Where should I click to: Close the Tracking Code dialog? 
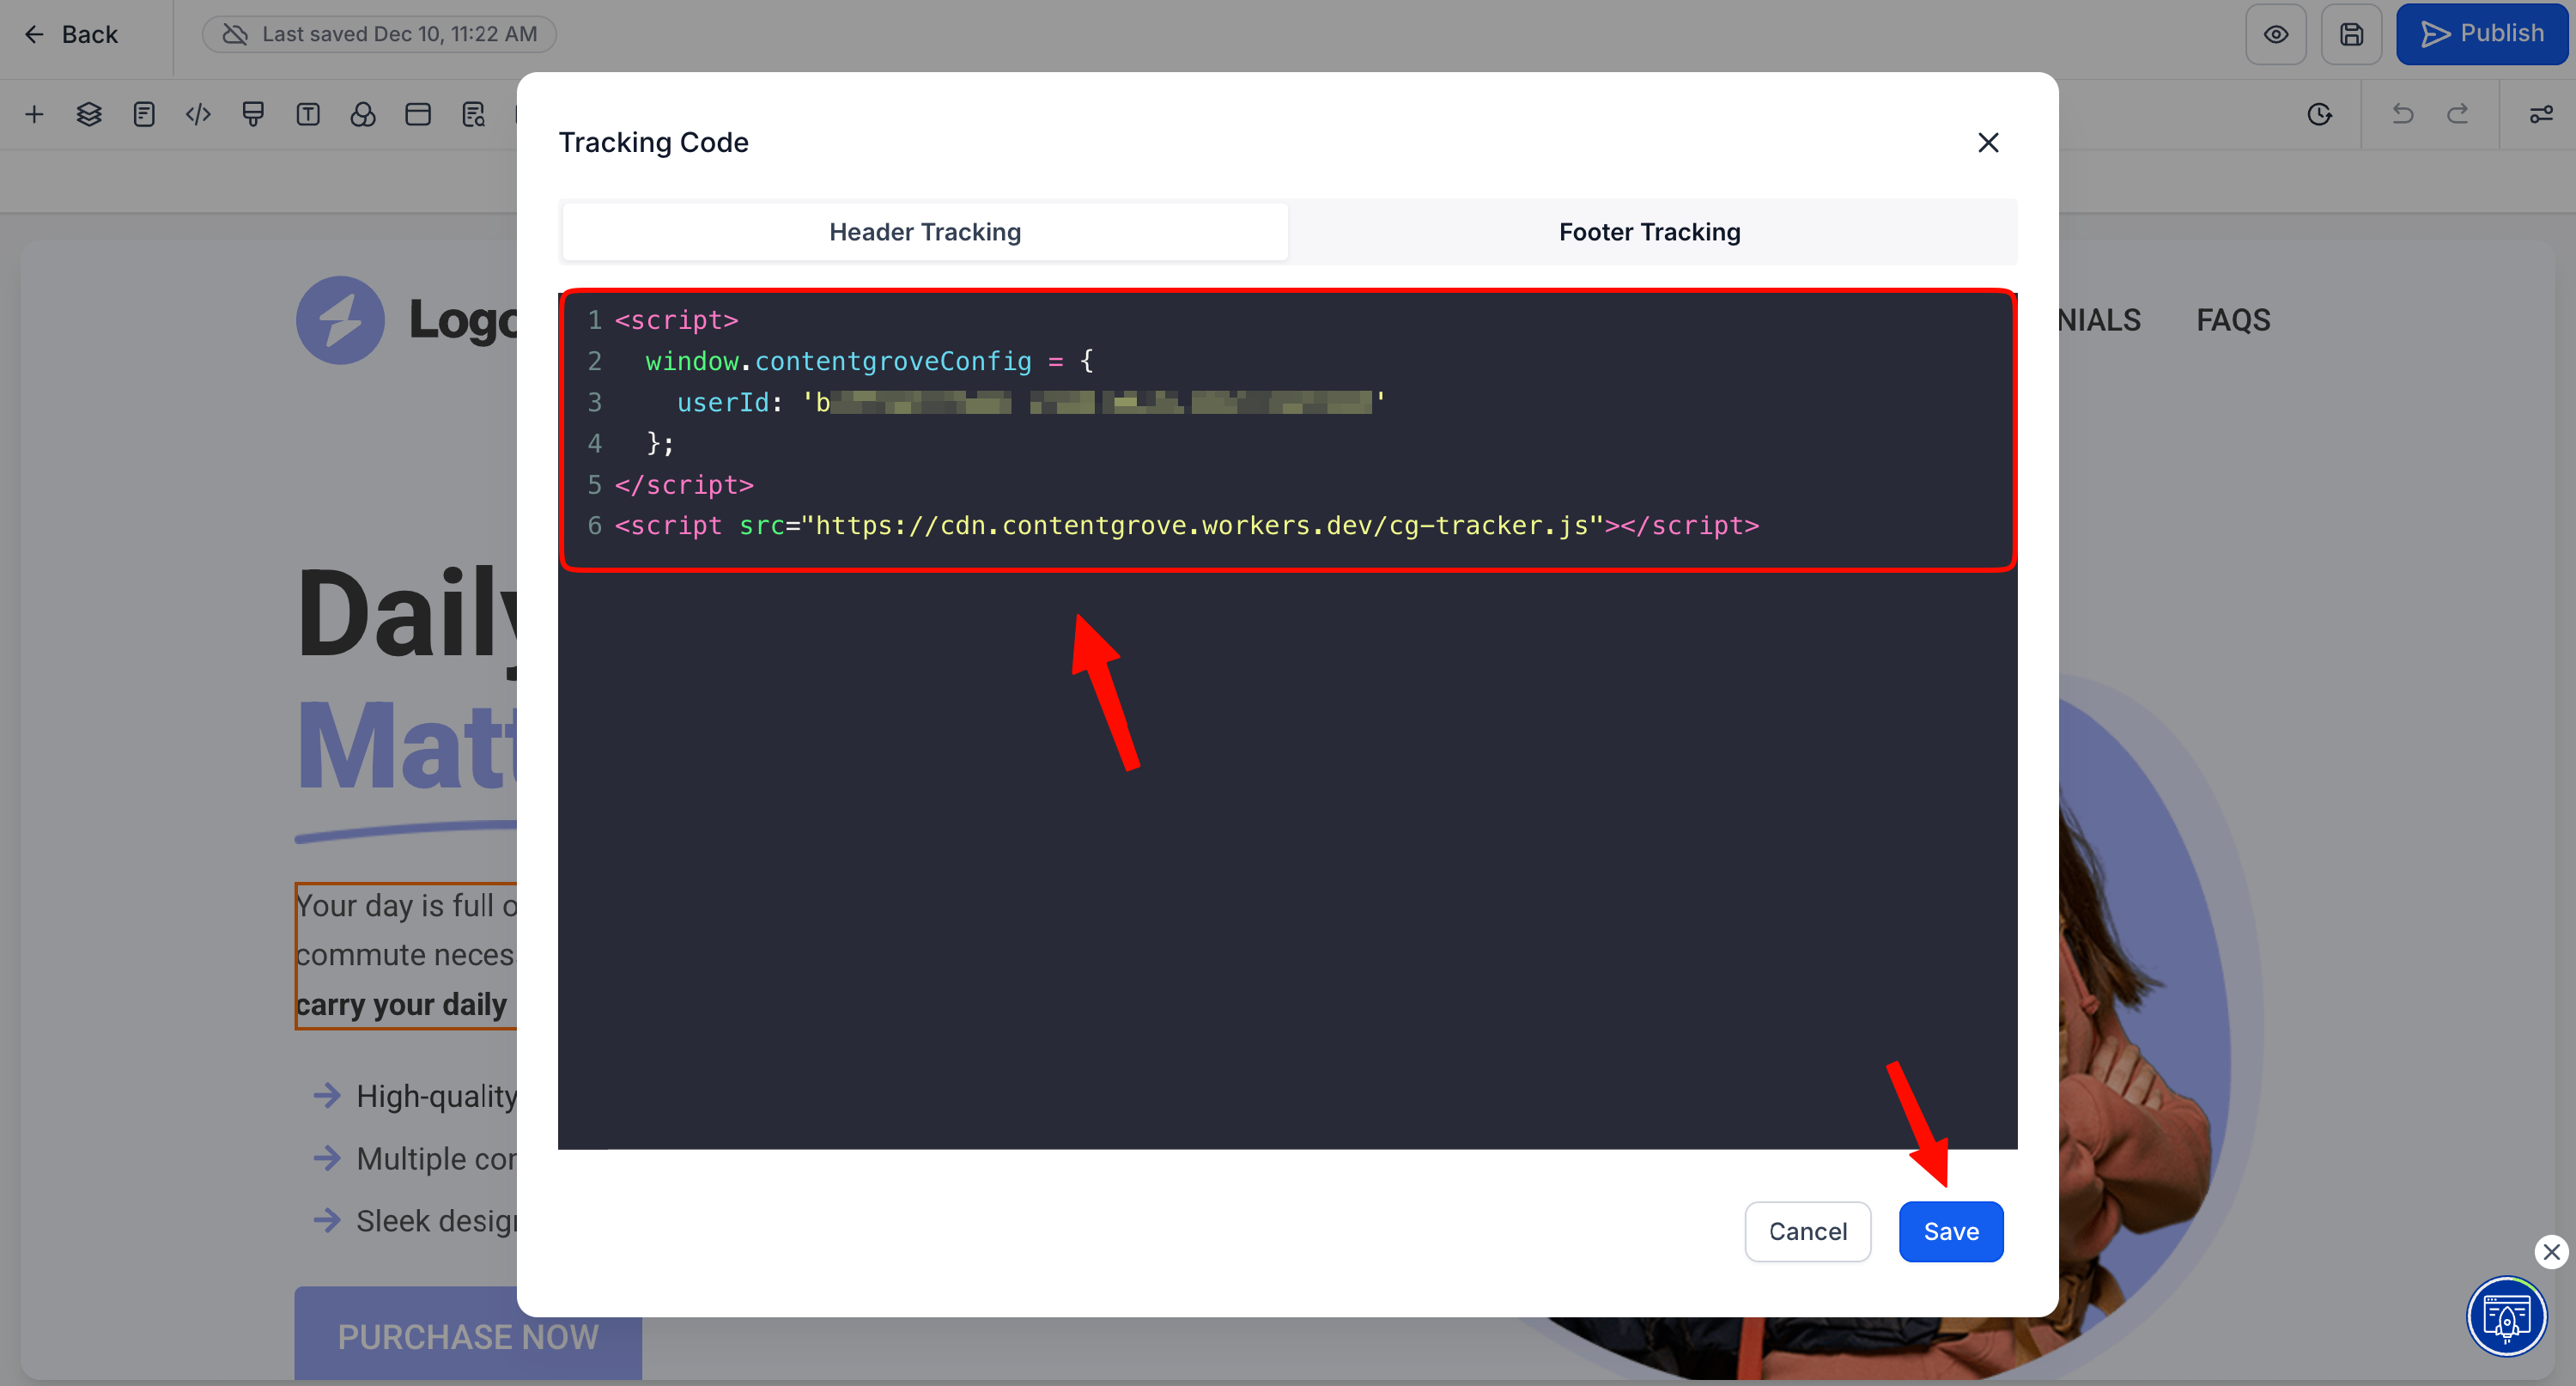tap(1988, 143)
